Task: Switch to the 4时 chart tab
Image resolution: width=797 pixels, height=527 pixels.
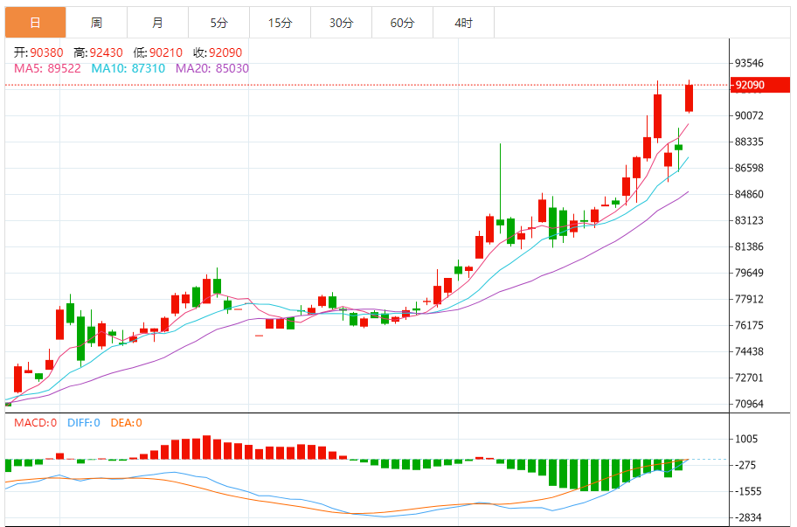Action: pyautogui.click(x=463, y=23)
